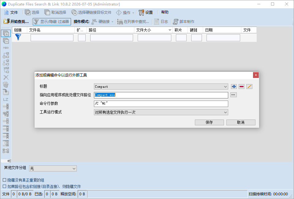The width and height of the screenshot is (294, 199).
Task: Click 脚本制作 toolbar item
Action: [184, 21]
